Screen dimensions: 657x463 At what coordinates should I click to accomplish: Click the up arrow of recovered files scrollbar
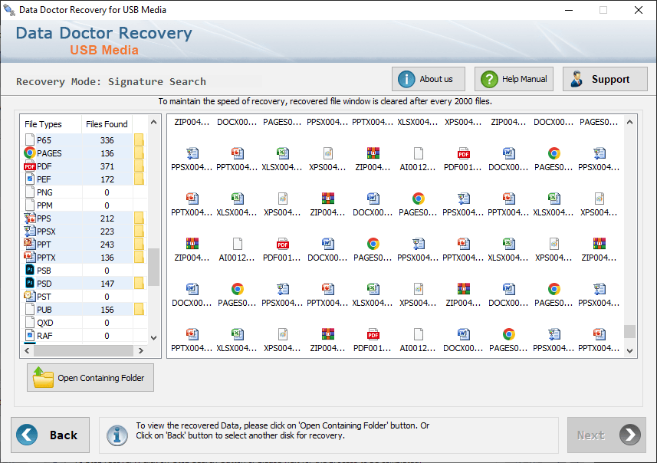click(629, 122)
